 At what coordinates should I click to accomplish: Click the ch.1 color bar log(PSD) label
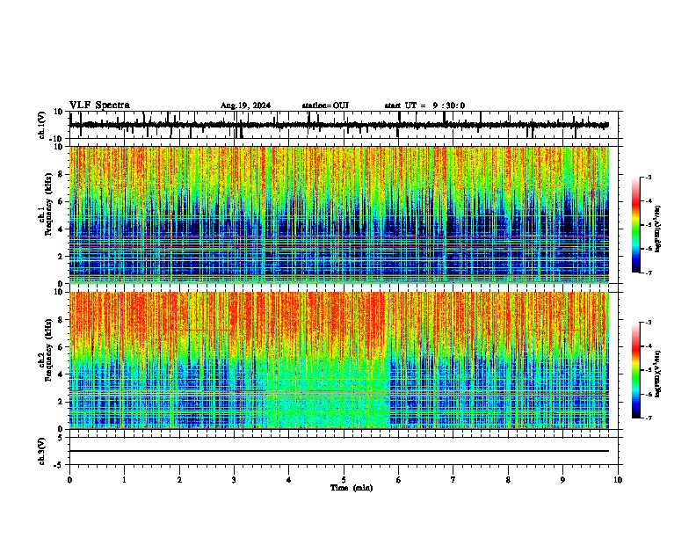[x=657, y=229]
